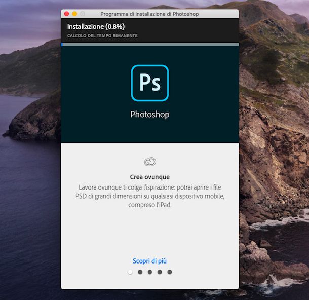Viewport: 309px width, 300px height.
Task: Select the first carousel page dot
Action: coord(130,272)
